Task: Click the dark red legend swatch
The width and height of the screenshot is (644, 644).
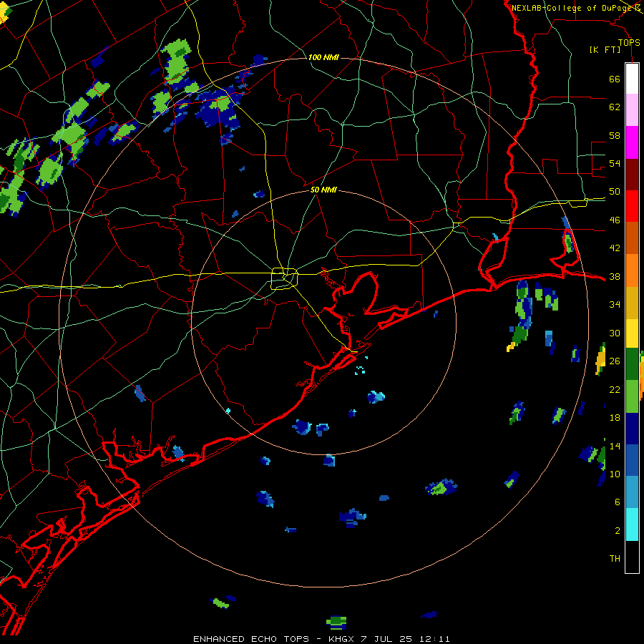Action: (632, 175)
